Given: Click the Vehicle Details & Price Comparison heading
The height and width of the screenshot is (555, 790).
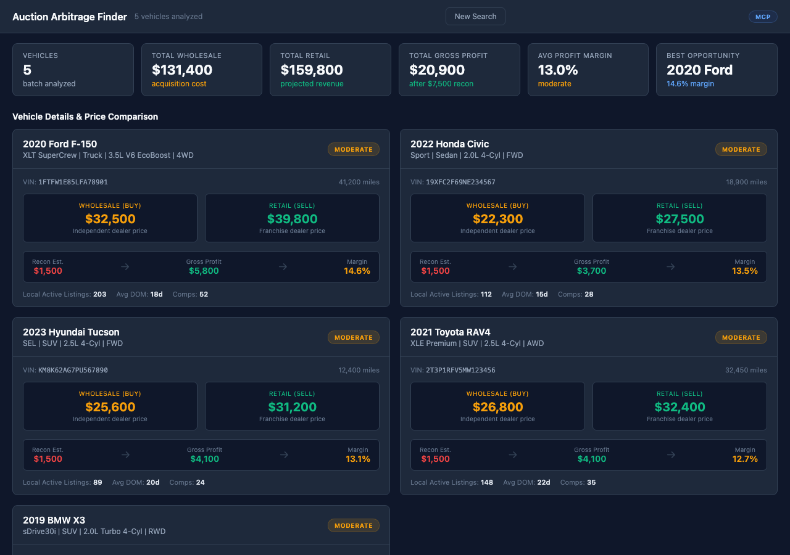Looking at the screenshot, I should click(85, 117).
